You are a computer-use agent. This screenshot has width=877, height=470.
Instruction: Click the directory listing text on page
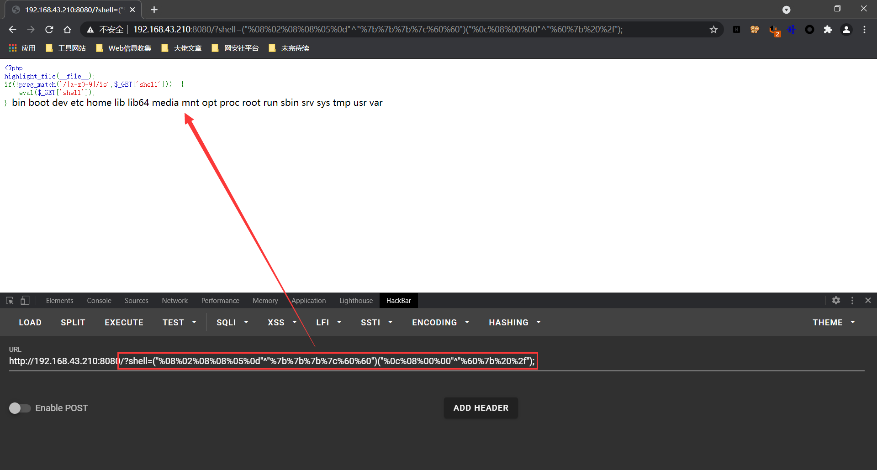pyautogui.click(x=197, y=103)
